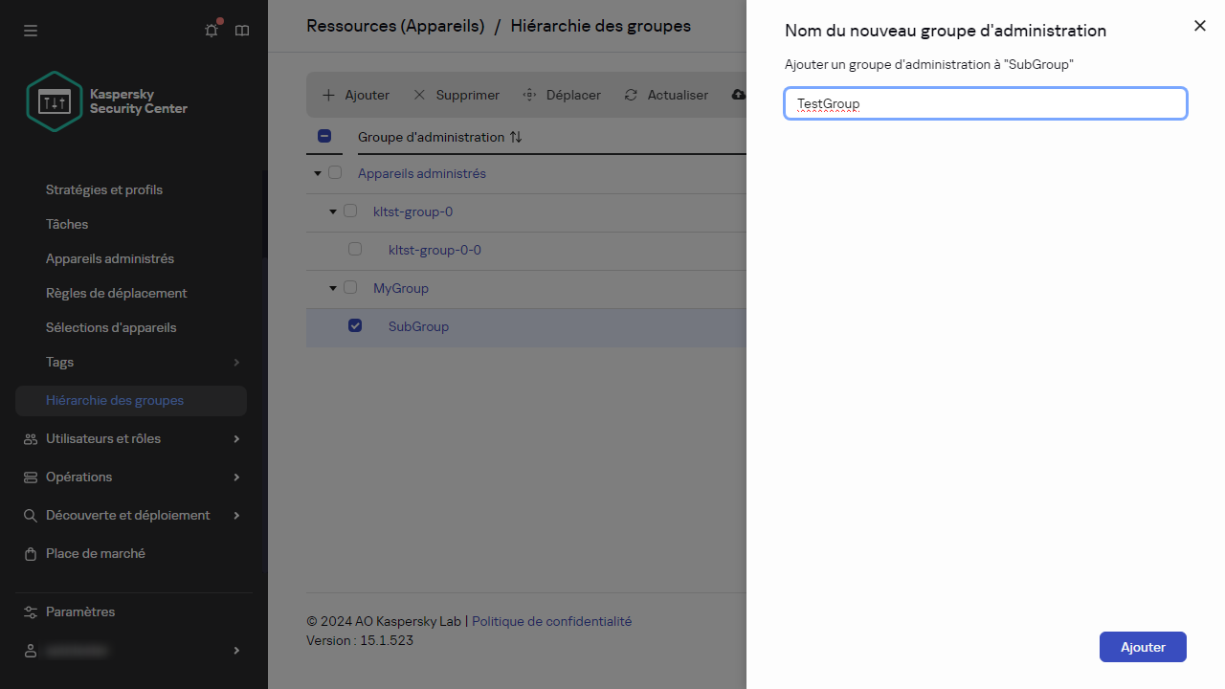The width and height of the screenshot is (1225, 689).
Task: Open the MyGroup link
Action: point(401,288)
